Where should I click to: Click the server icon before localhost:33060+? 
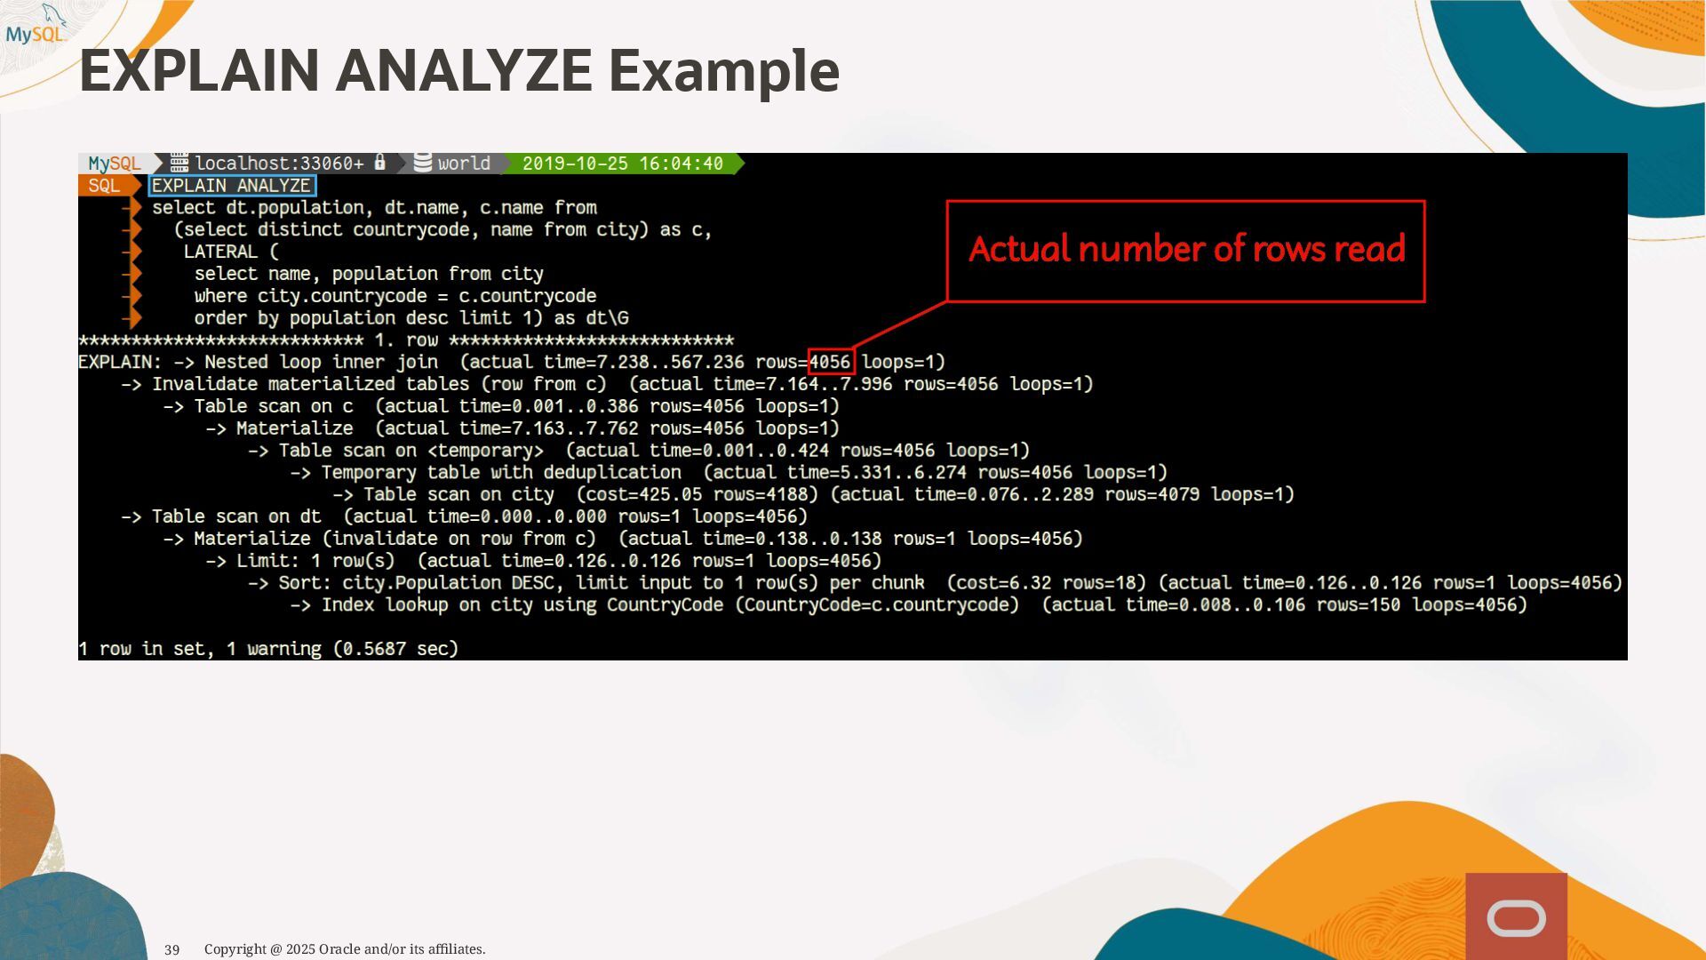click(x=179, y=163)
